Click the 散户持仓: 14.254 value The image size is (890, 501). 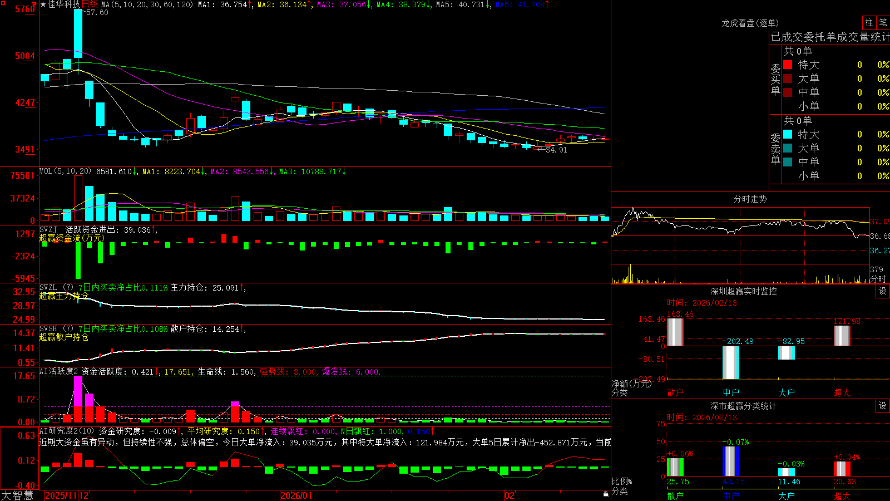205,329
